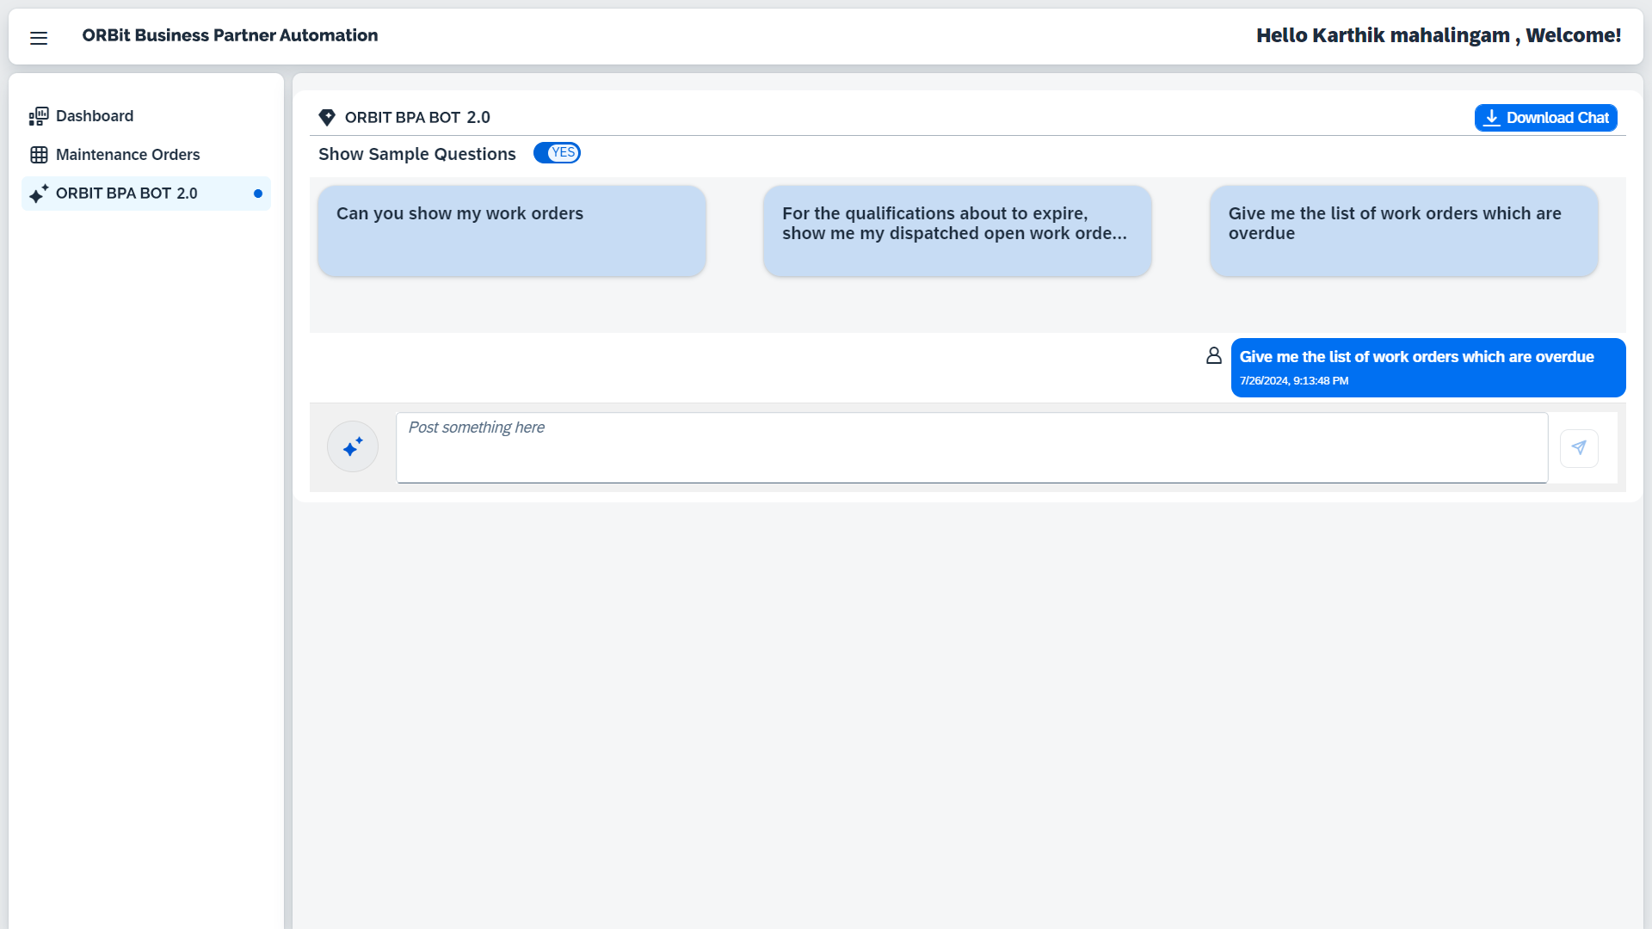The width and height of the screenshot is (1652, 929).
Task: Navigate to Dashboard in the sidebar
Action: coord(94,116)
